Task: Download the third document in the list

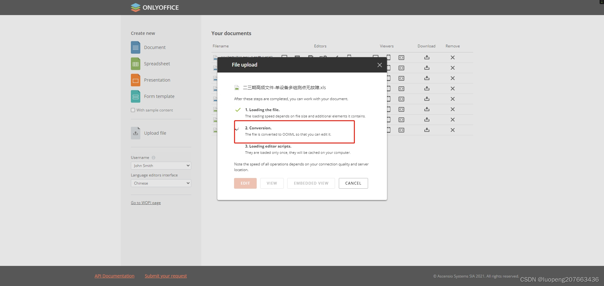Action: point(427,78)
